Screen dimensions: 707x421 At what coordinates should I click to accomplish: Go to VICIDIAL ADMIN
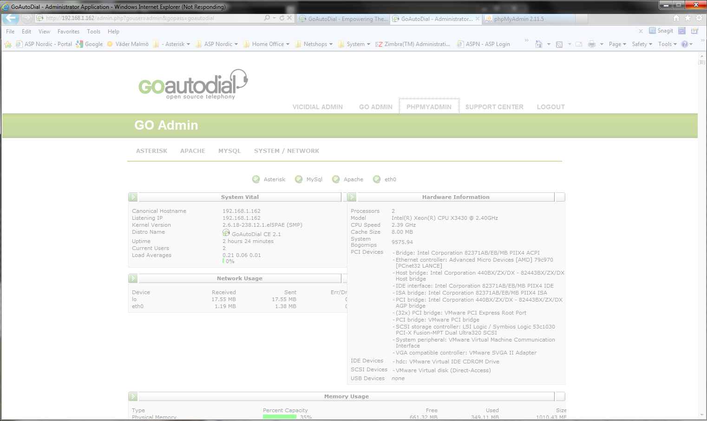(318, 107)
